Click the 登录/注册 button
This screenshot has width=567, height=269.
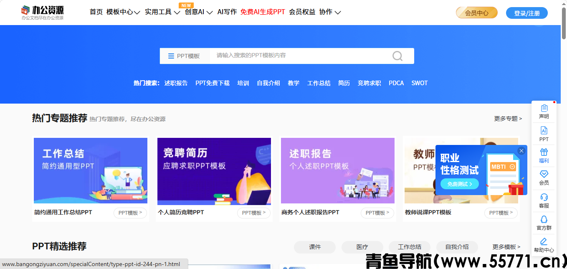pos(527,13)
